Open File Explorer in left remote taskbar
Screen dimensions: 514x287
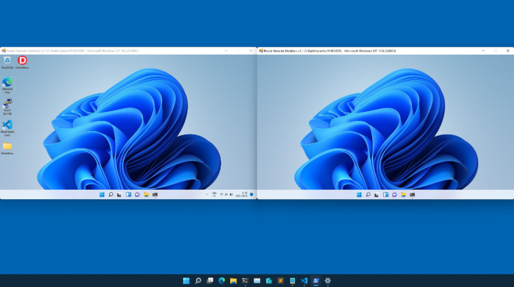[146, 195]
